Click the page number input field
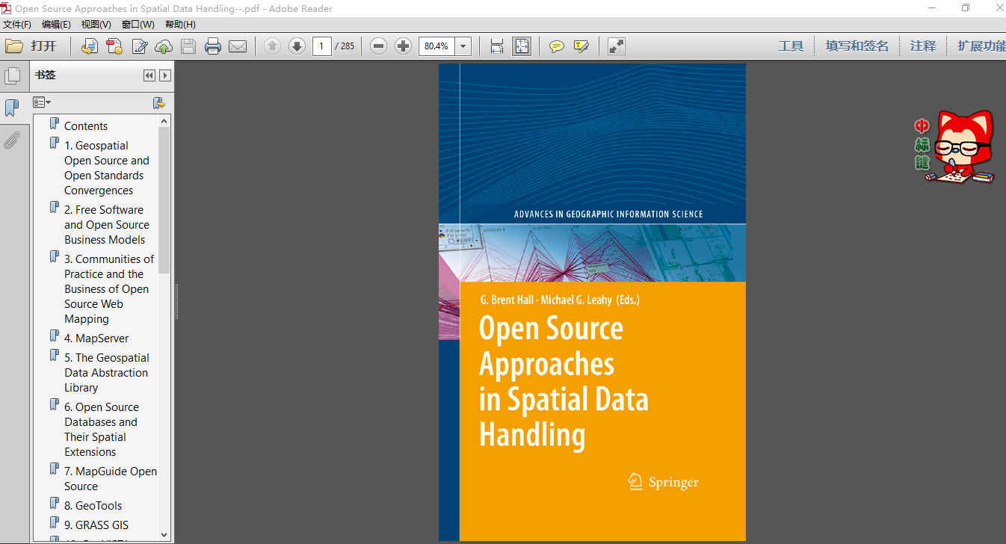Screen dimensions: 1006x544 tap(322, 46)
